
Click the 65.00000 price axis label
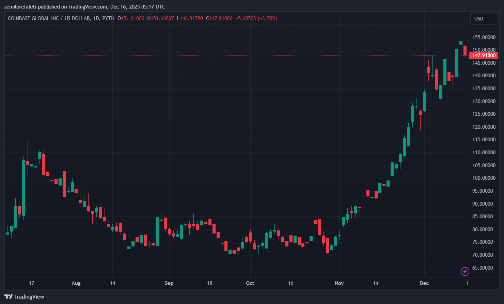point(483,268)
